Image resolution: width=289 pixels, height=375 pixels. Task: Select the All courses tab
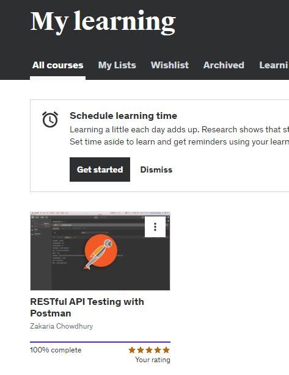pyautogui.click(x=58, y=65)
